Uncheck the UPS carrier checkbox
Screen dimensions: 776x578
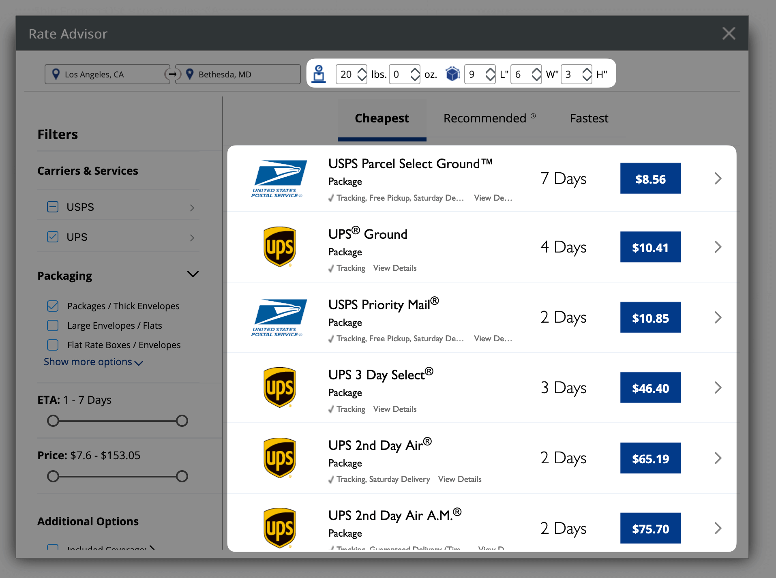[53, 237]
